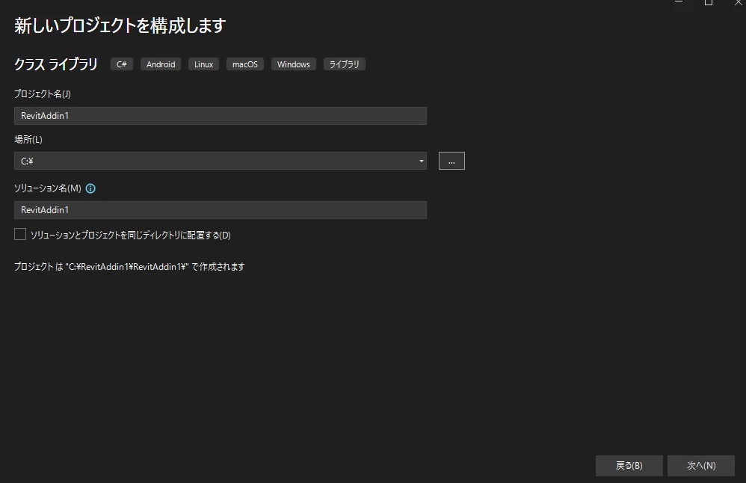Viewport: 746px width, 483px height.
Task: Proceed with the 次へ(N) button
Action: click(701, 465)
